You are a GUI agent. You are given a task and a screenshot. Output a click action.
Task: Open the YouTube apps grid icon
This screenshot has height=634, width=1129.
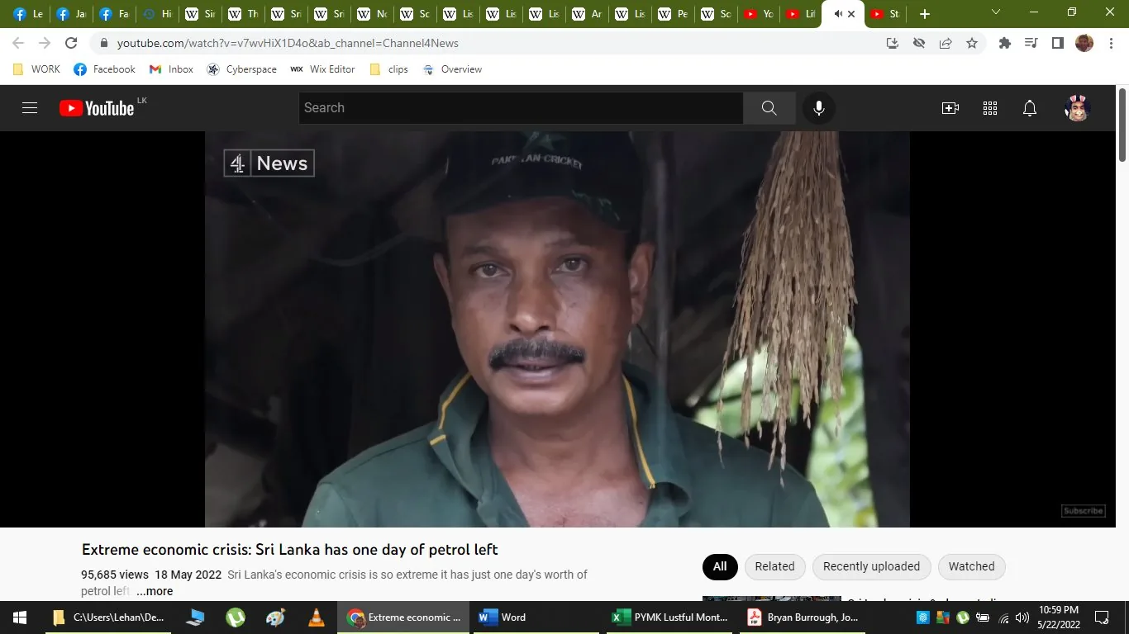click(989, 107)
